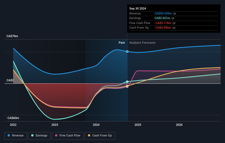The width and height of the screenshot is (225, 143).
Task: Click the -CA$4.056m cash from op value
Action: [163, 28]
